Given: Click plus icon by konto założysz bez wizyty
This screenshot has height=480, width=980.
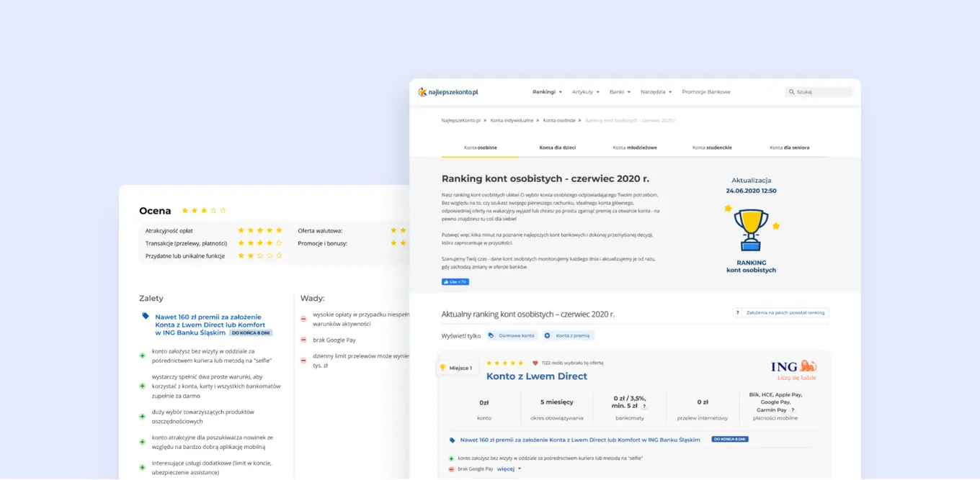Looking at the screenshot, I should tap(143, 356).
